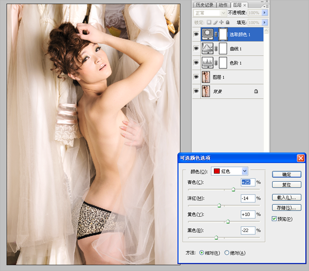Select the Levels 1 histogram icon

point(207,63)
